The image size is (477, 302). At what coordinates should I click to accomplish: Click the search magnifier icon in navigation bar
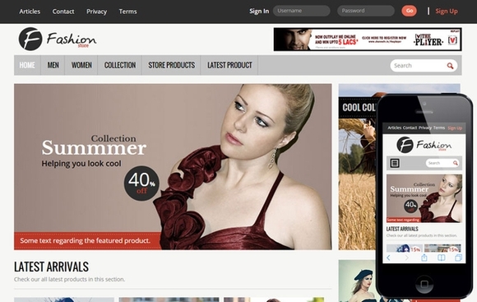(x=450, y=66)
